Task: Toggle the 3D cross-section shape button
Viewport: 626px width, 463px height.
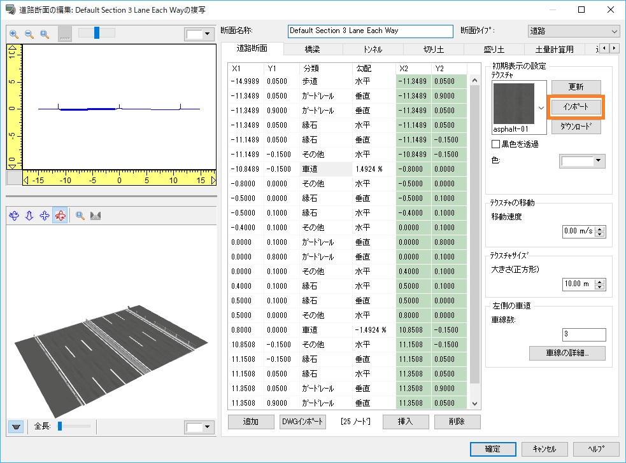Action: 96,216
